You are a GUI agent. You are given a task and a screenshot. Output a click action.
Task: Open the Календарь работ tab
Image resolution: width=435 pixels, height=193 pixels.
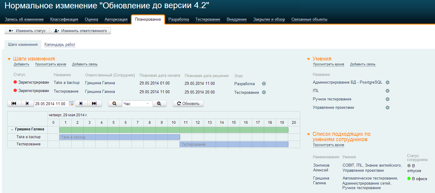click(x=60, y=45)
